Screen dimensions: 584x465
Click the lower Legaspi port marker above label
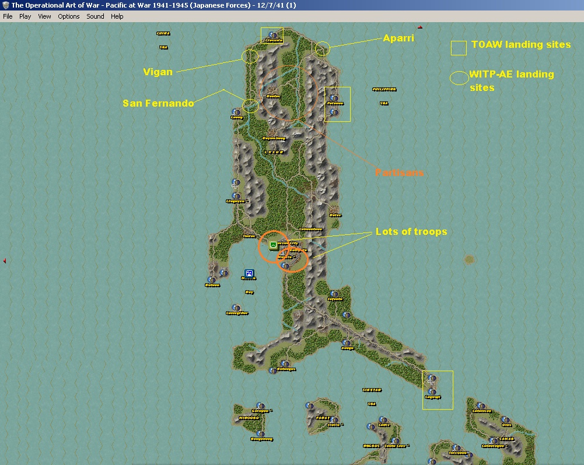432,392
